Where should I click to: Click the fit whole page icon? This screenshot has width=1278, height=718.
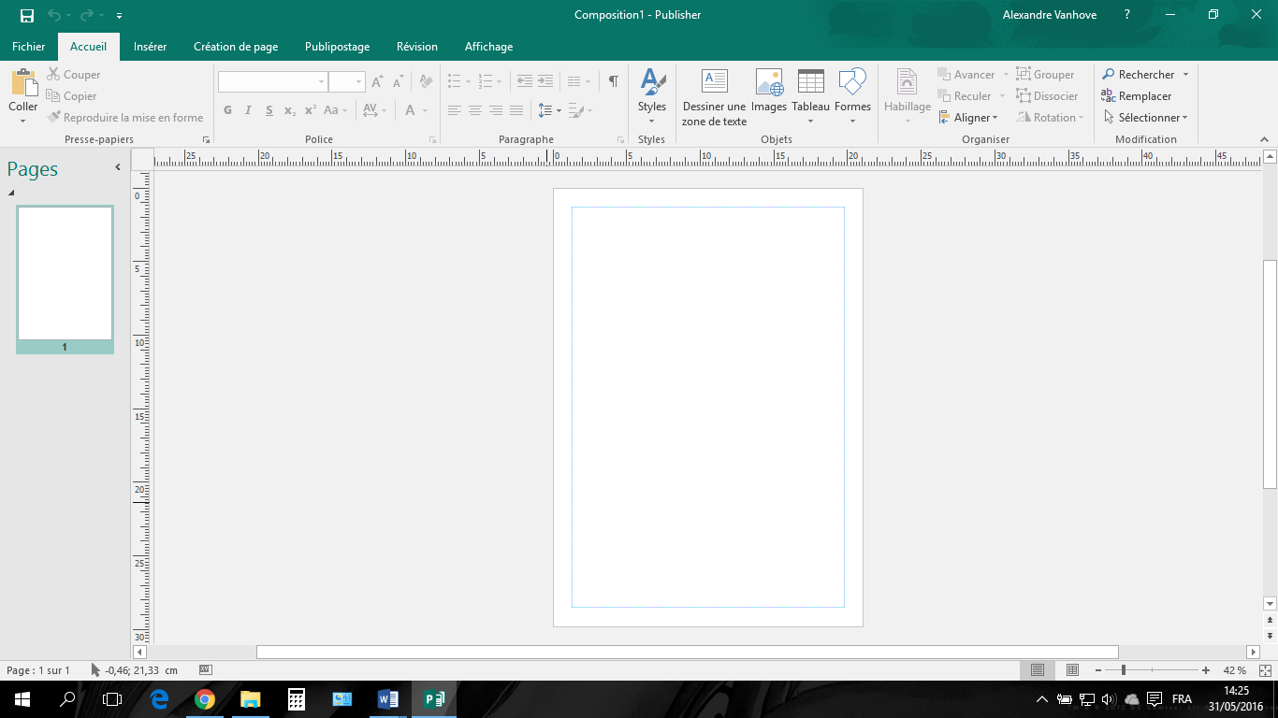pyautogui.click(x=1267, y=670)
